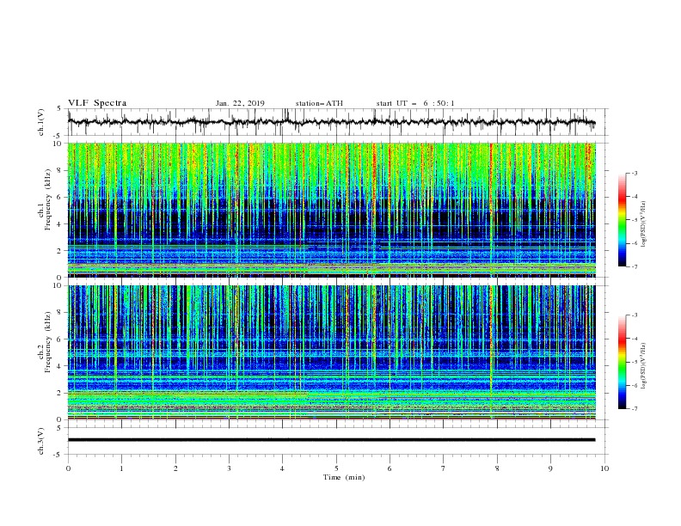The width and height of the screenshot is (681, 526).
Task: Click the time axis tick label "9"
Action: [x=550, y=468]
